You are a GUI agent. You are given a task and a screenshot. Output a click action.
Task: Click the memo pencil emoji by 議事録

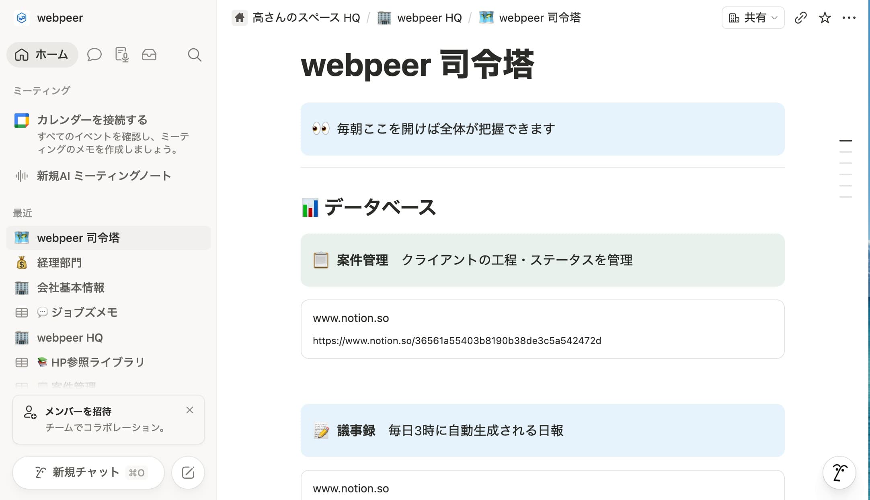tap(321, 430)
